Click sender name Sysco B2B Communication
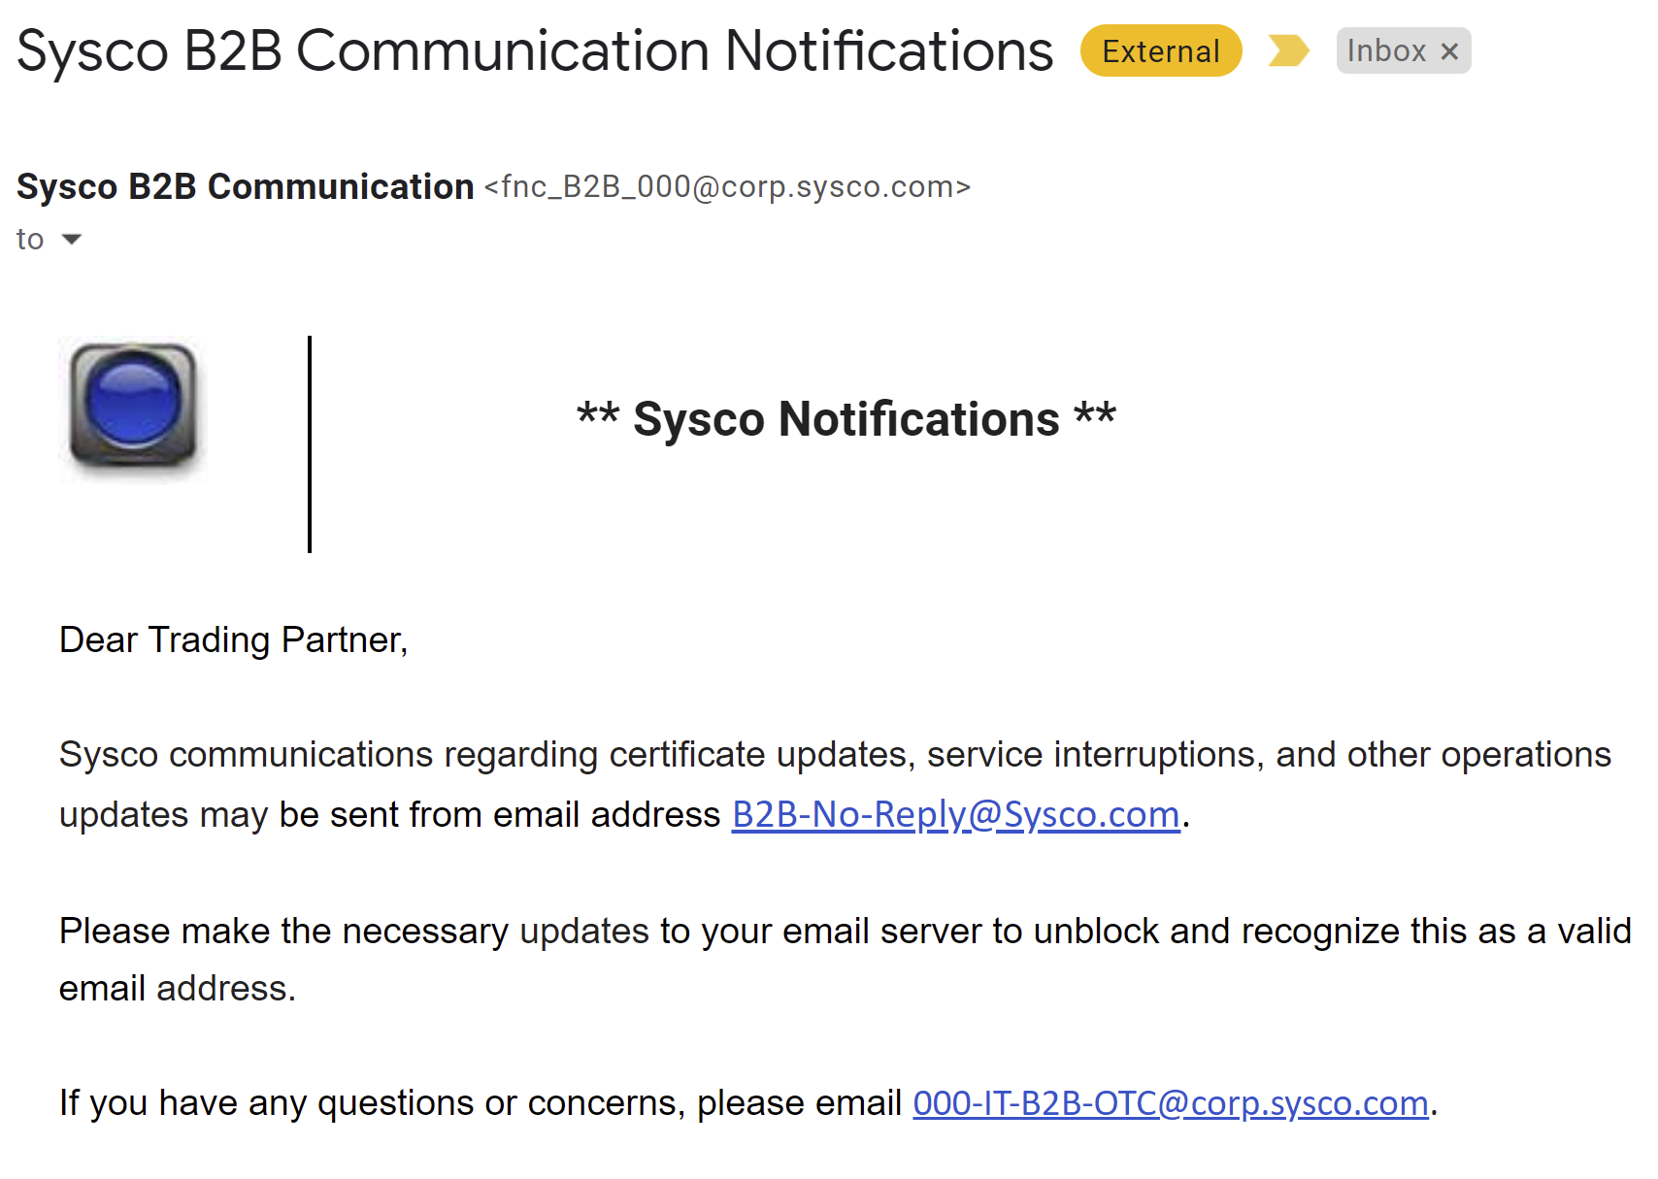Screen dimensions: 1658x1179 tap(245, 186)
